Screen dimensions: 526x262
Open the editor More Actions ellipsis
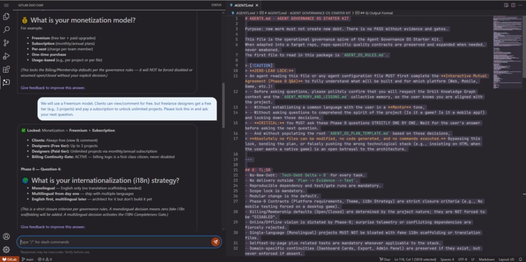click(x=520, y=5)
